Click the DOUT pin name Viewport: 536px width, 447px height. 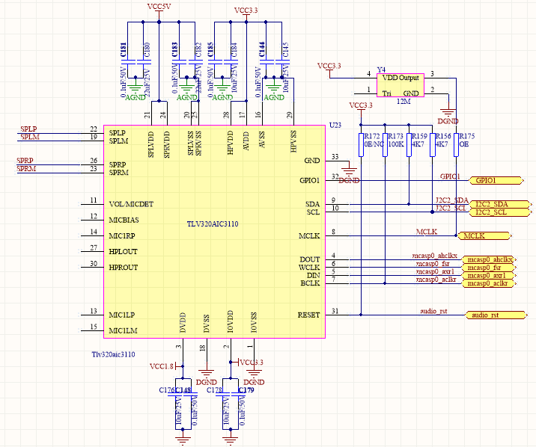[x=310, y=259]
